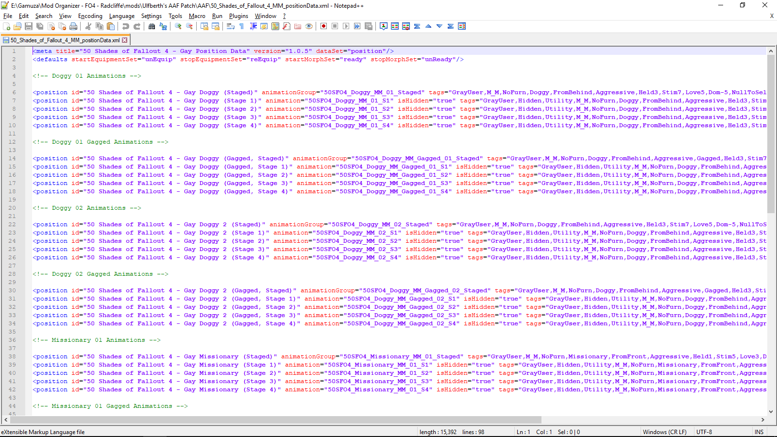Open the Edit menu
The image size is (777, 437).
24,16
